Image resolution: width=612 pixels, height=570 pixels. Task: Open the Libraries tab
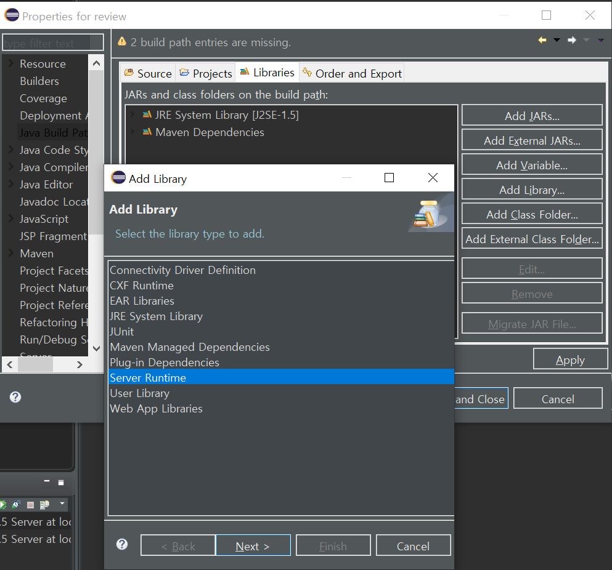[267, 72]
